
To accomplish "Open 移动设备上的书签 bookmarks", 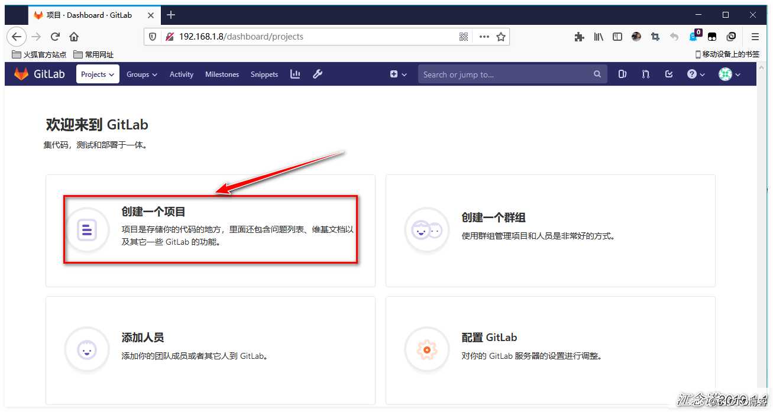I will (x=727, y=54).
